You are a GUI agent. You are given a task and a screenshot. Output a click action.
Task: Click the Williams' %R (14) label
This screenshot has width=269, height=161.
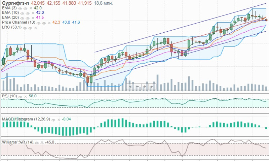[18, 142]
